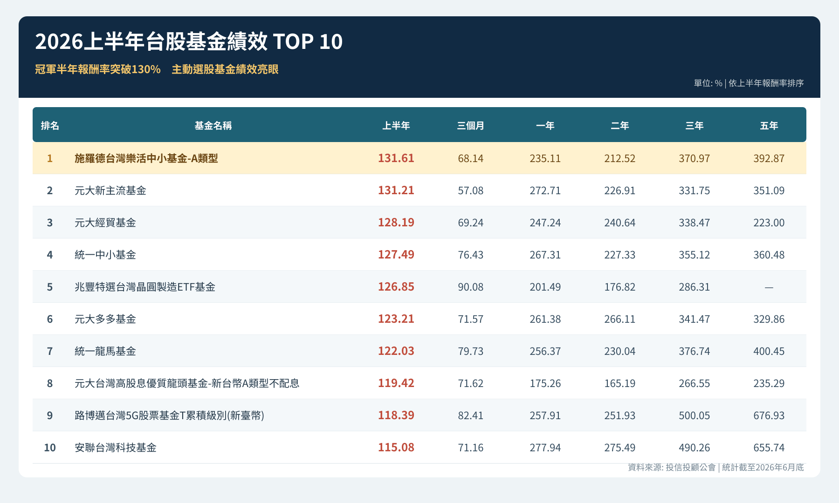This screenshot has height=503, width=839.
Task: Click three-month value 76.43
Action: 471,255
